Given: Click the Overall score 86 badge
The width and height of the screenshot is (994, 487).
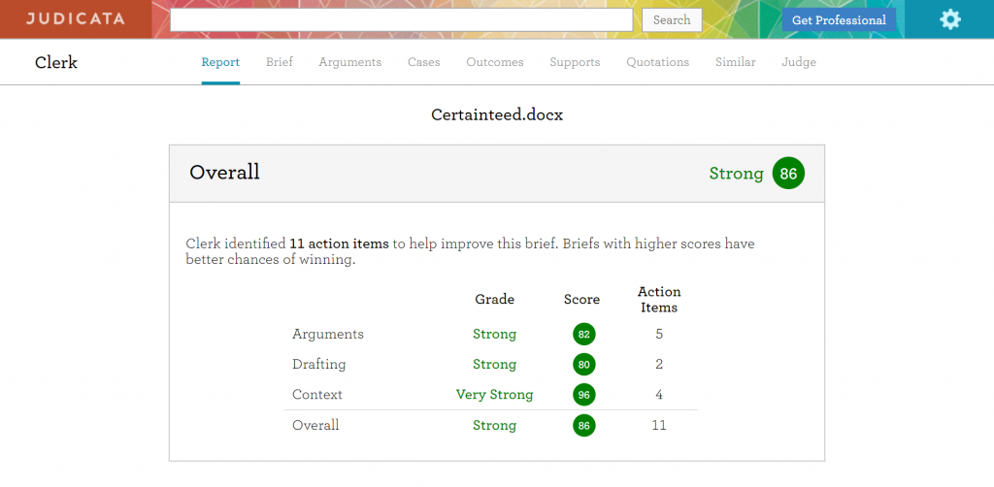Looking at the screenshot, I should click(788, 174).
